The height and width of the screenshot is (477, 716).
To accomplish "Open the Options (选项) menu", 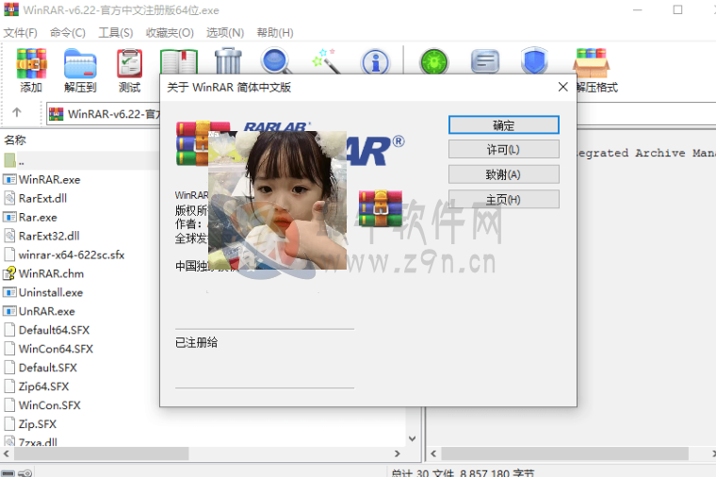I will [225, 32].
